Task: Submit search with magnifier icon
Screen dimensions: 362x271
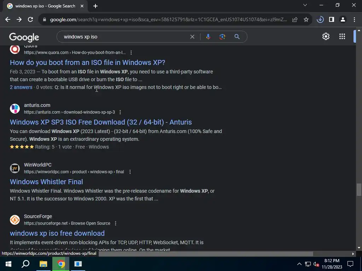Action: (237, 37)
